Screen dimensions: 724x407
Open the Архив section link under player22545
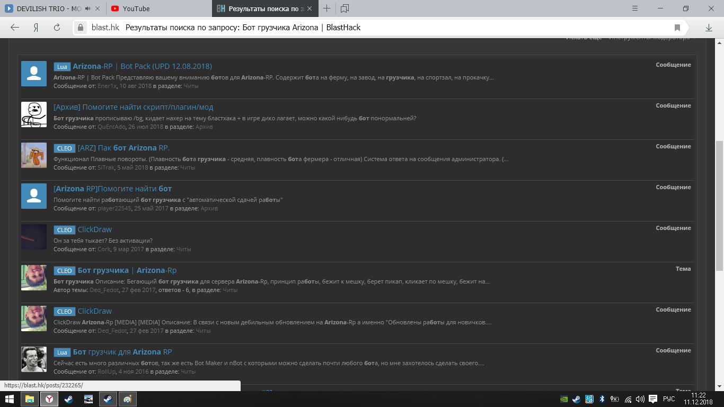(209, 208)
